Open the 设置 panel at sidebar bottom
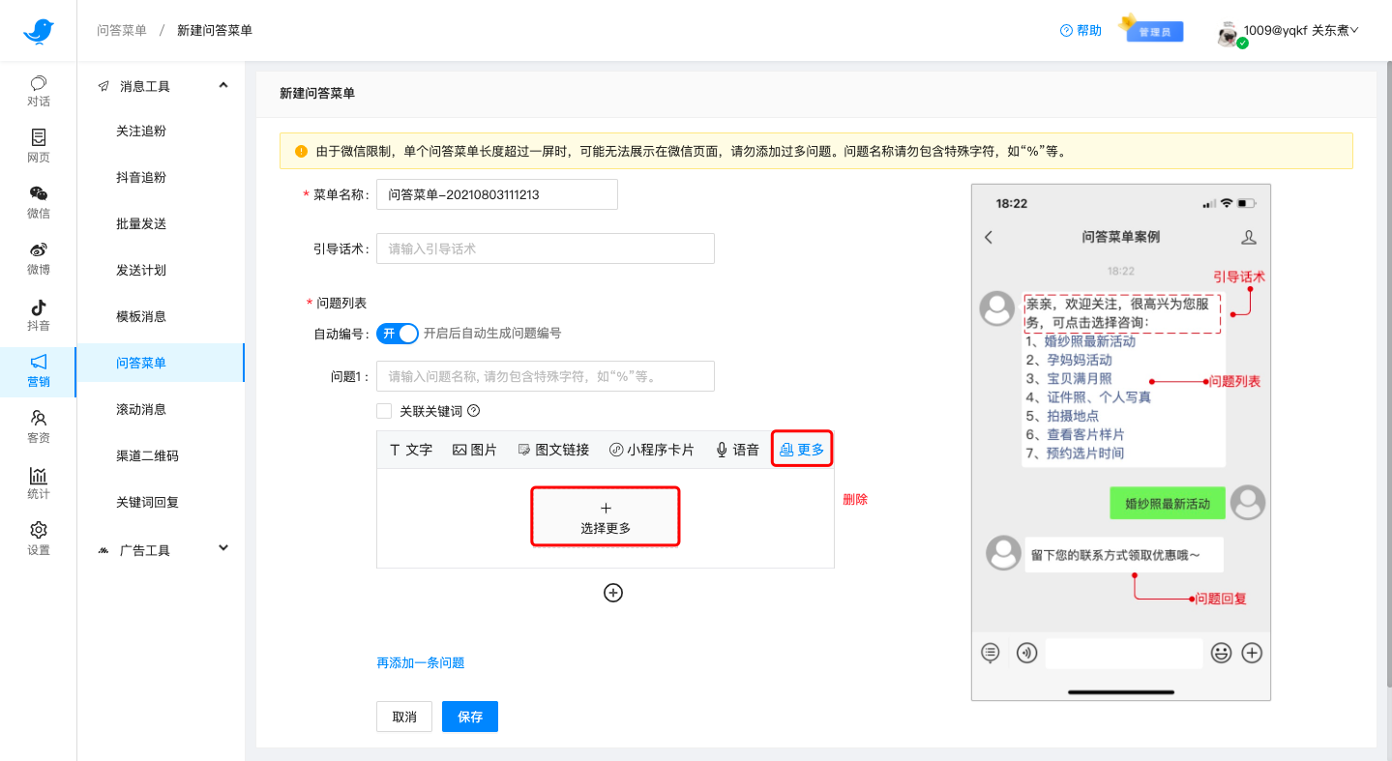 point(38,539)
